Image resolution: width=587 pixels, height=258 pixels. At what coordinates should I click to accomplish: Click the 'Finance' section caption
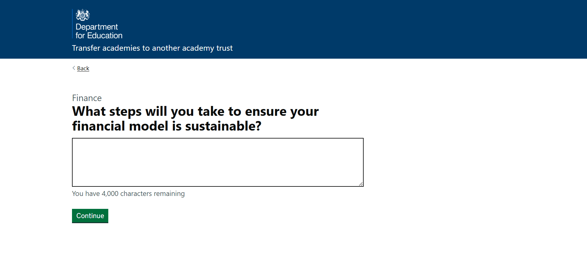pos(87,98)
